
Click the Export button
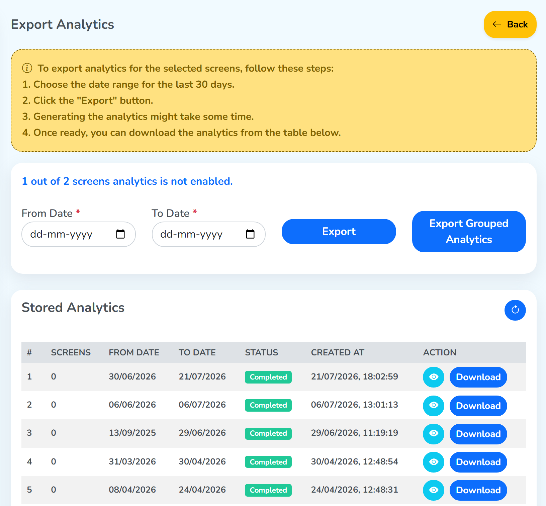[x=339, y=232]
